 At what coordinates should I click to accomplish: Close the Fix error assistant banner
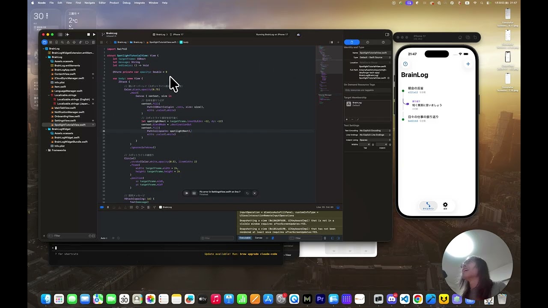coord(254,193)
